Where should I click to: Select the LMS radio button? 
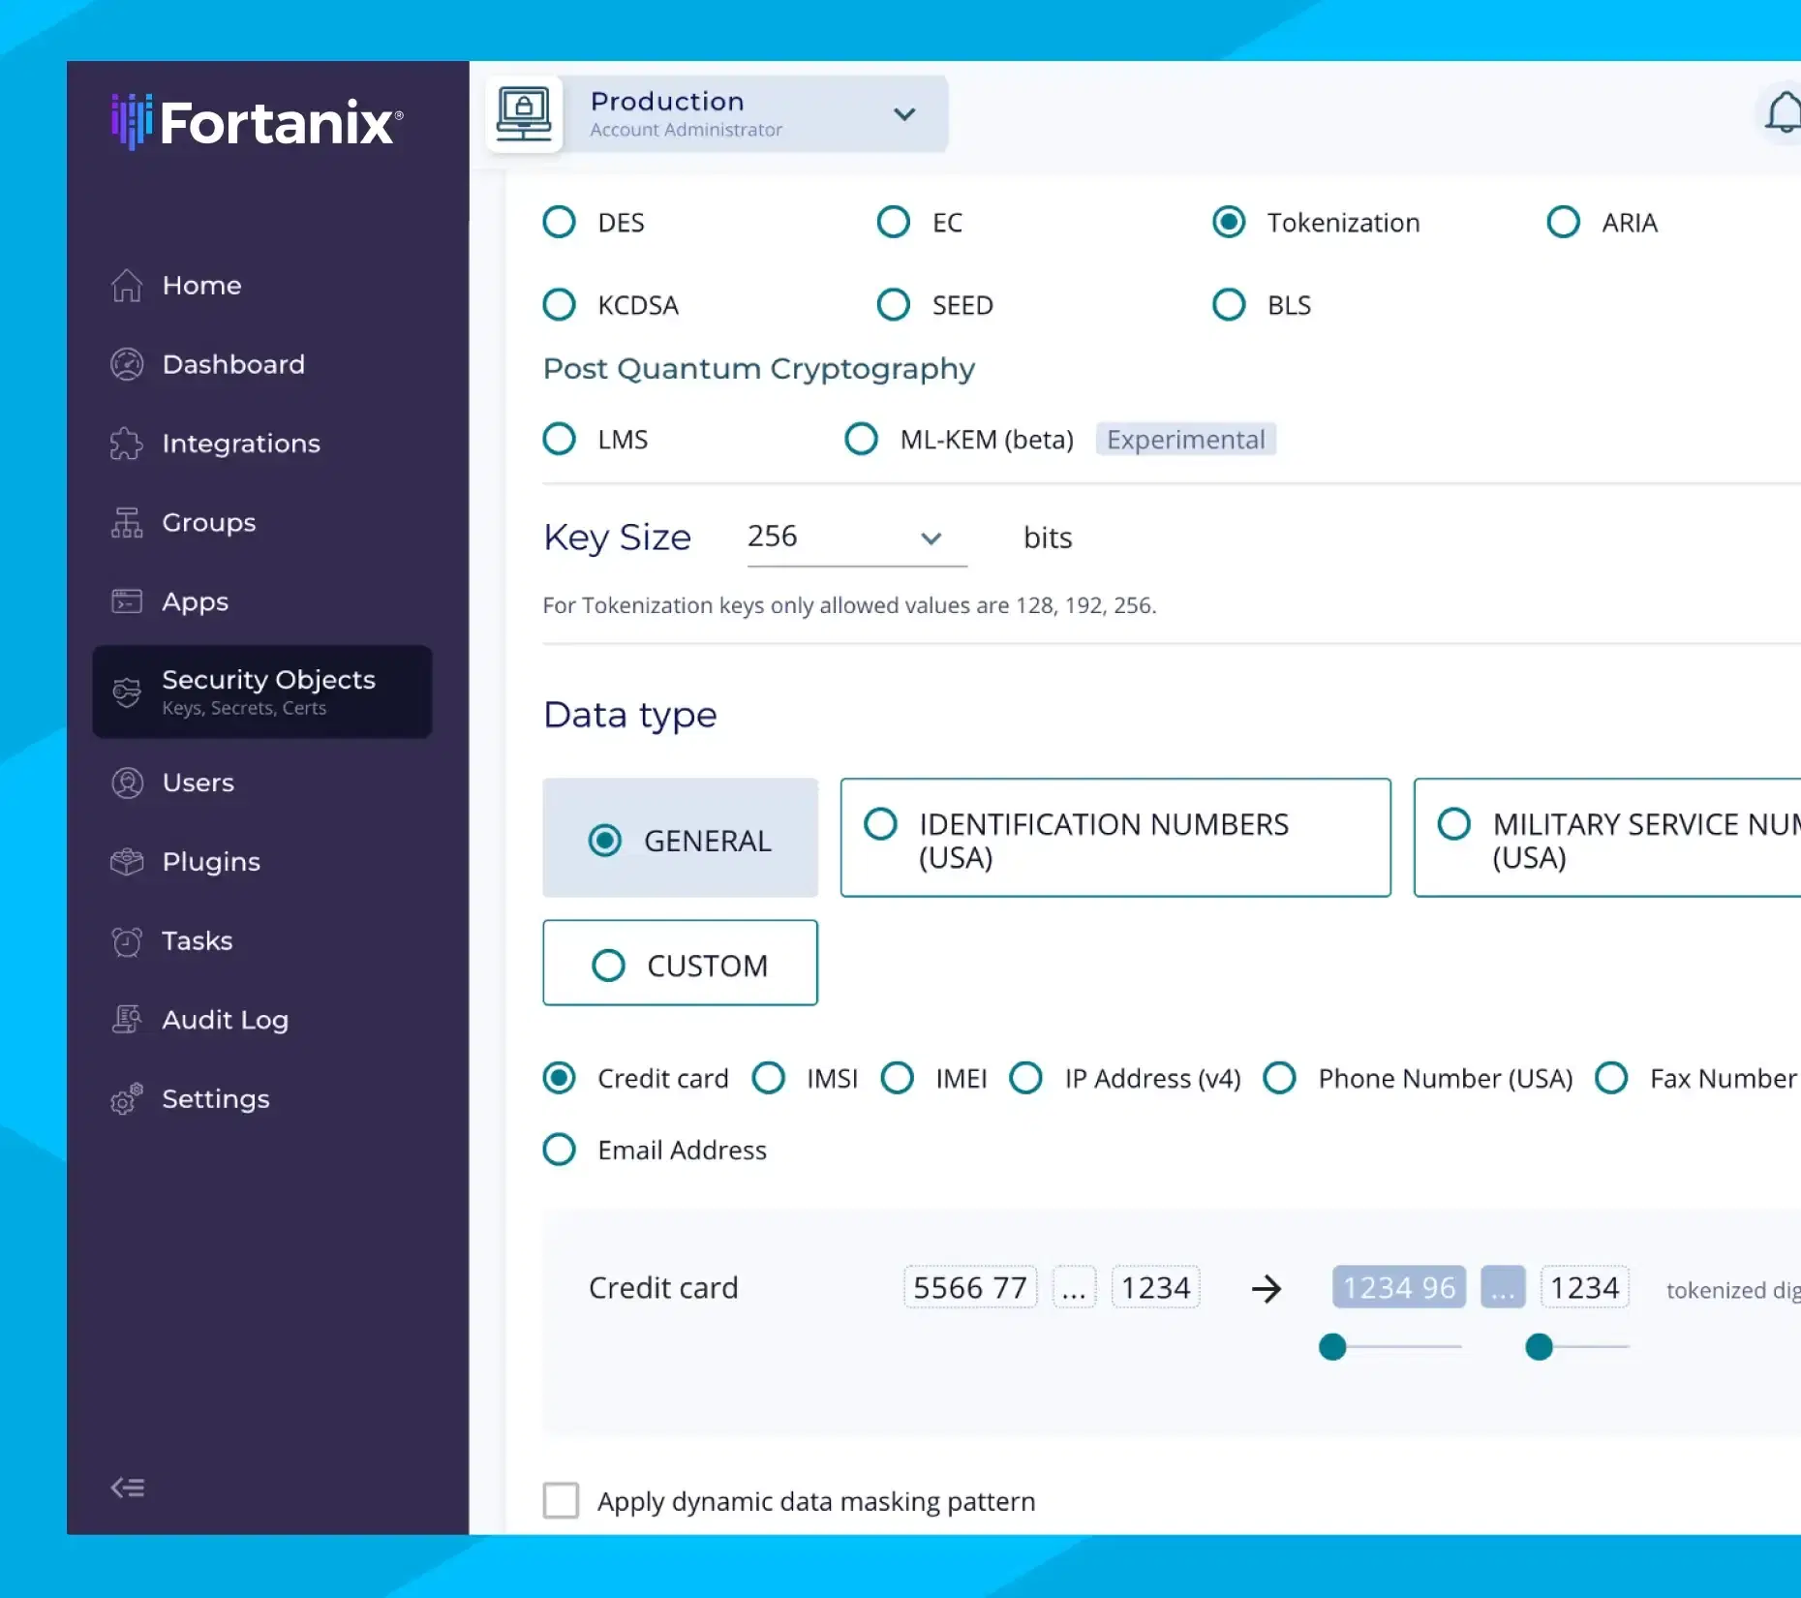pos(559,439)
